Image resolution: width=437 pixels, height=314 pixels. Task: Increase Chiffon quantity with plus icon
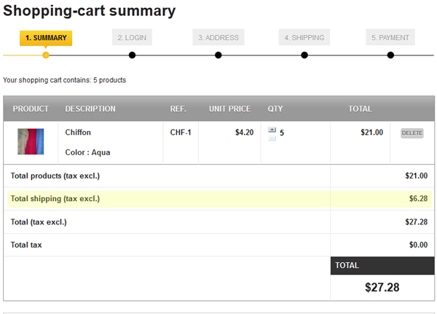pyautogui.click(x=272, y=130)
